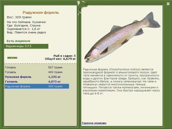Click the trout description paragraph
The image size is (172, 129).
121,81
